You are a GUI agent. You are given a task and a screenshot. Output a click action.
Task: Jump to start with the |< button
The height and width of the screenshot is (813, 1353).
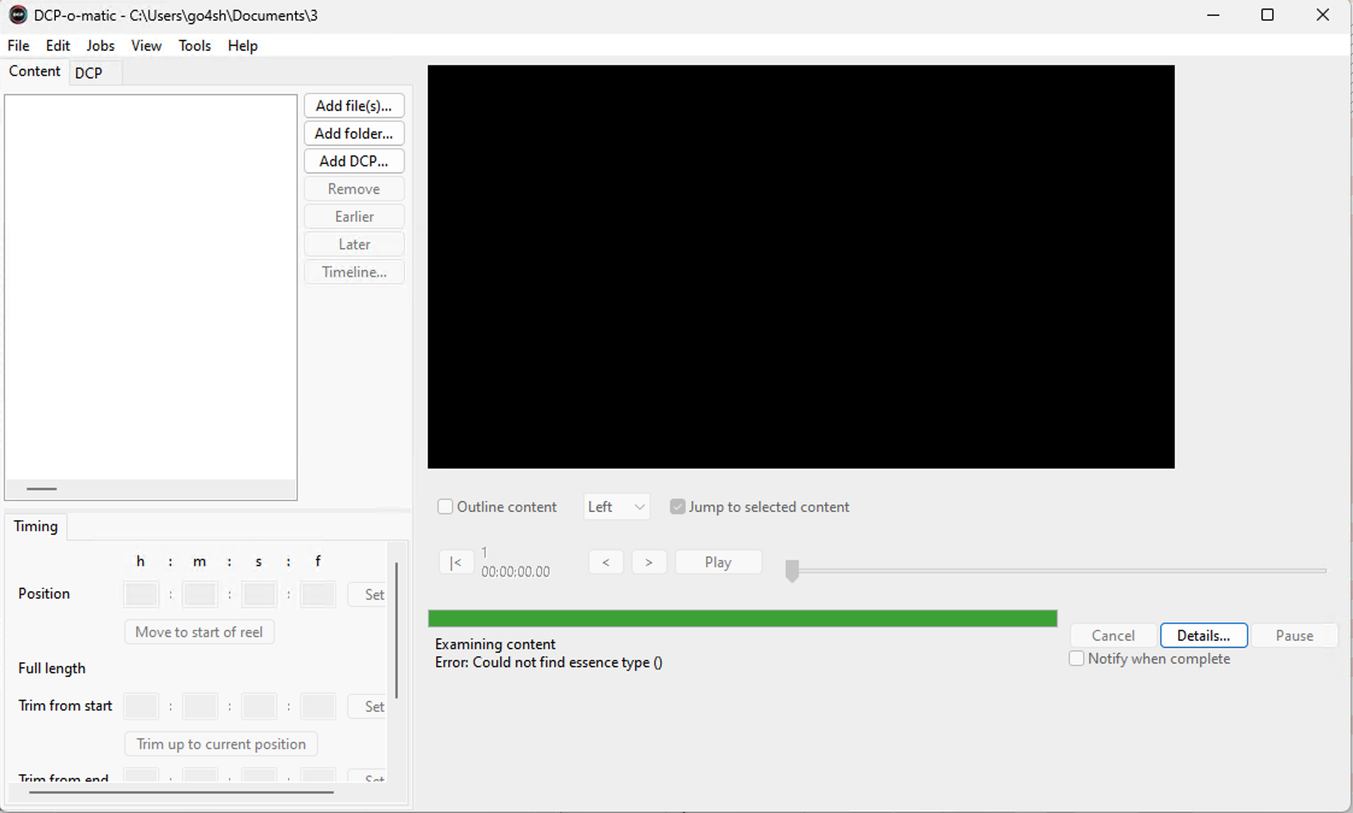(456, 562)
